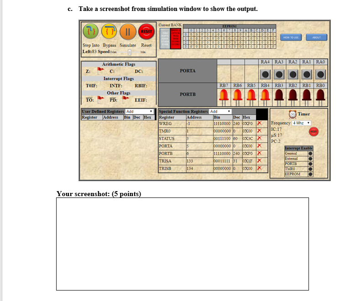Click the dark RB2 LED

[293, 98]
